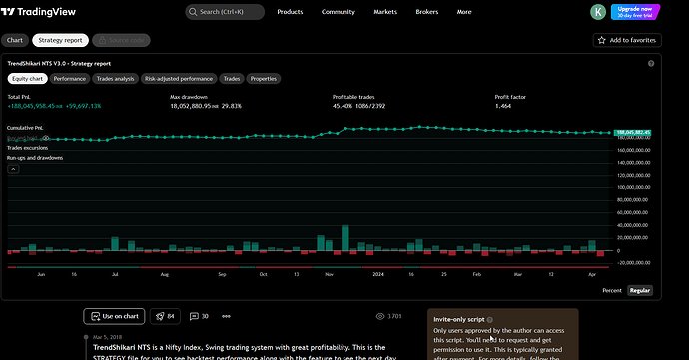Click the Use on chart button
Viewport: 689px width, 360px height.
coord(114,316)
